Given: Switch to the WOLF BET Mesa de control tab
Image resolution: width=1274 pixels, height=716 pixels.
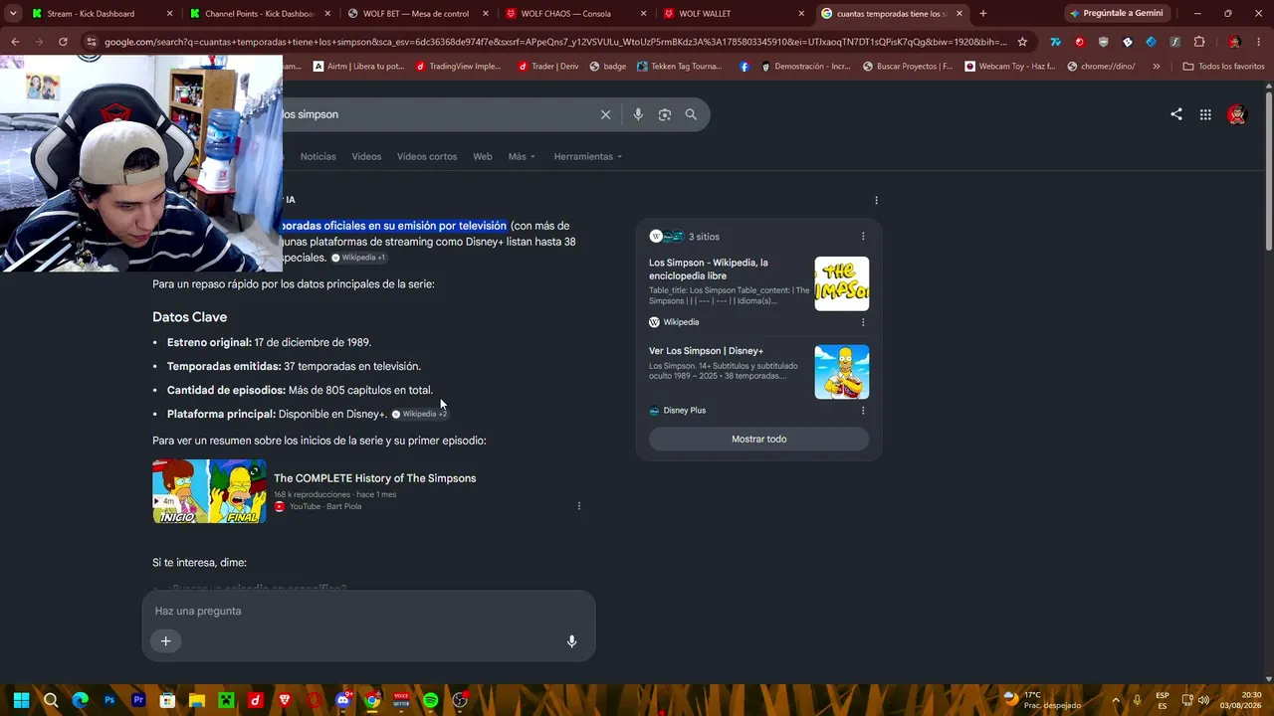Looking at the screenshot, I should (x=418, y=14).
